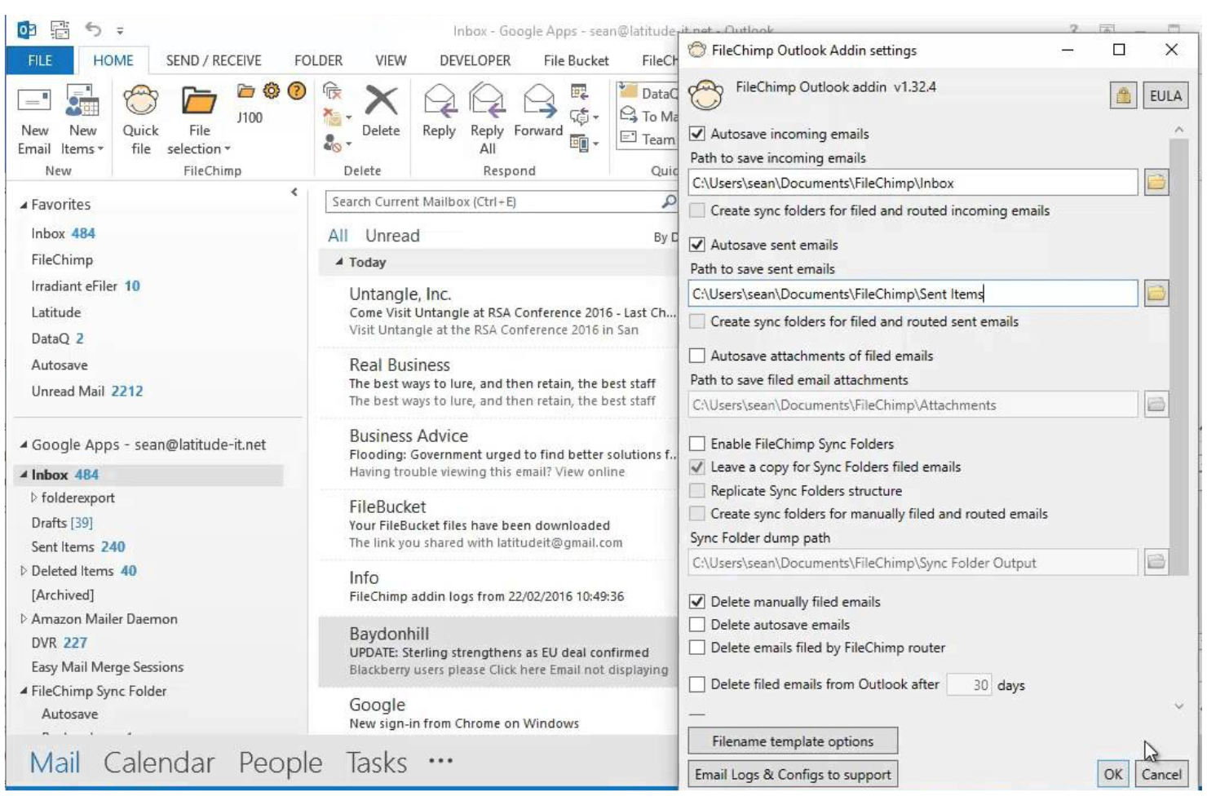The height and width of the screenshot is (805, 1207).
Task: Toggle Autosave incoming emails checkbox
Action: click(697, 134)
